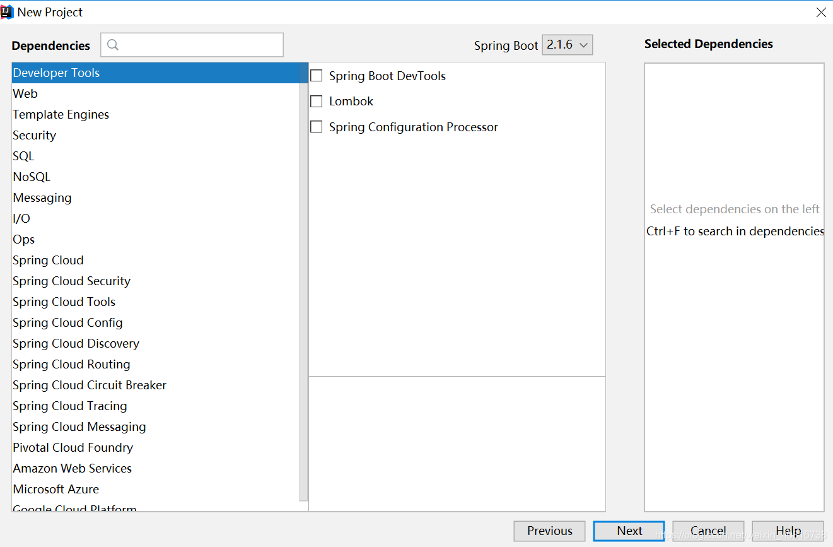This screenshot has width=833, height=547.
Task: Open Help for this dialog
Action: click(x=788, y=531)
